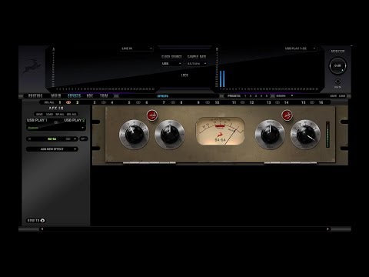
Task: Click LOAD on the top right preset bar
Action: click(342, 96)
